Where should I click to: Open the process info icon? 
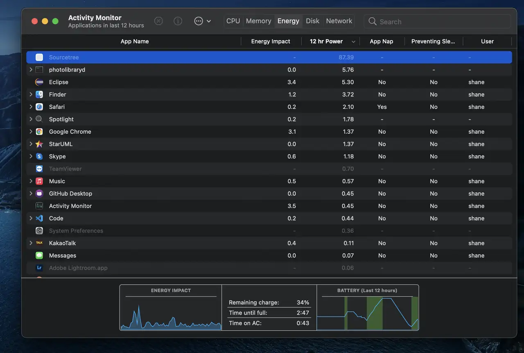tap(178, 21)
